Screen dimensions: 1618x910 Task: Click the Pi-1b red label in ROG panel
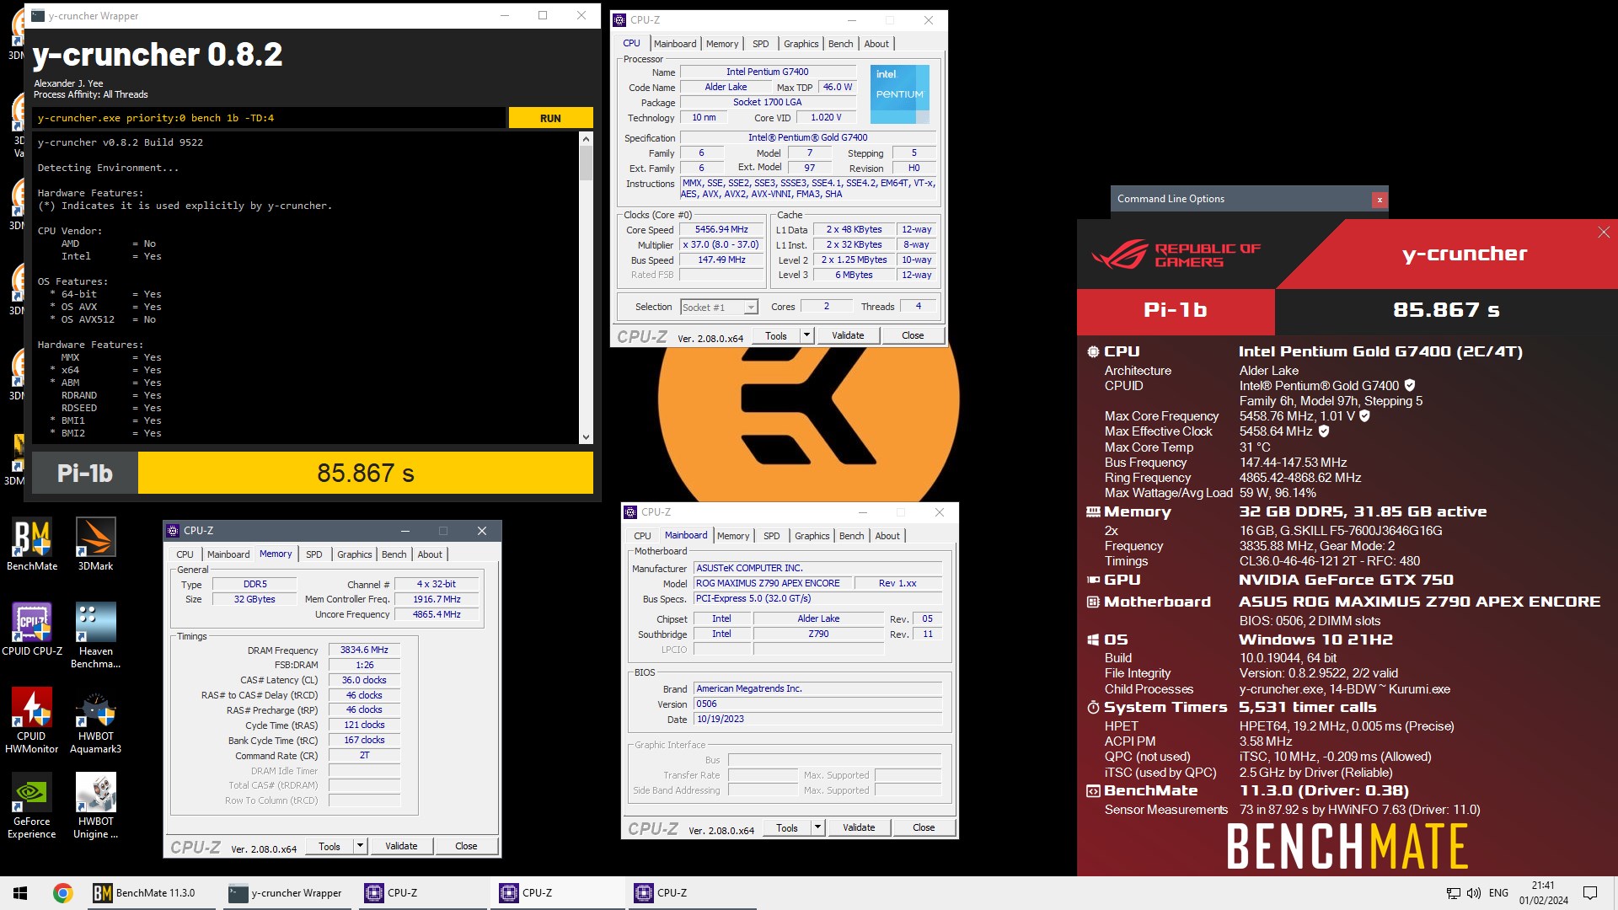[1176, 310]
